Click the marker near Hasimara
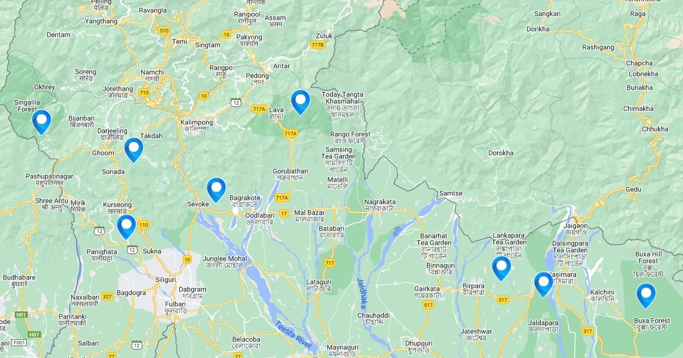Image resolution: width=683 pixels, height=358 pixels. click(x=544, y=284)
